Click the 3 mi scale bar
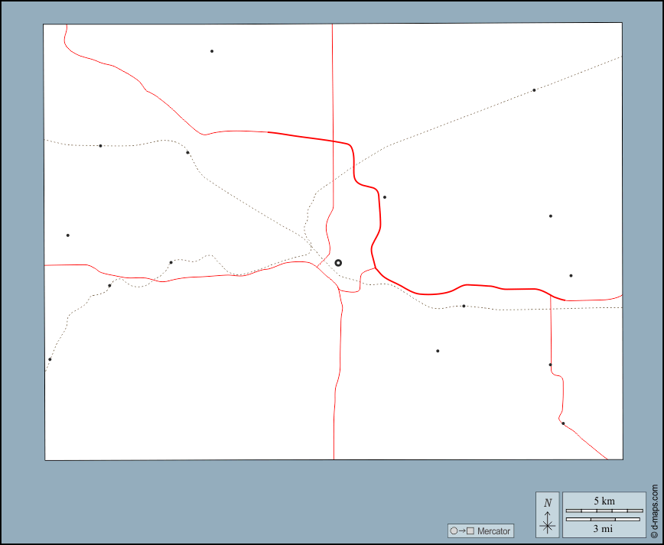 coord(604,520)
